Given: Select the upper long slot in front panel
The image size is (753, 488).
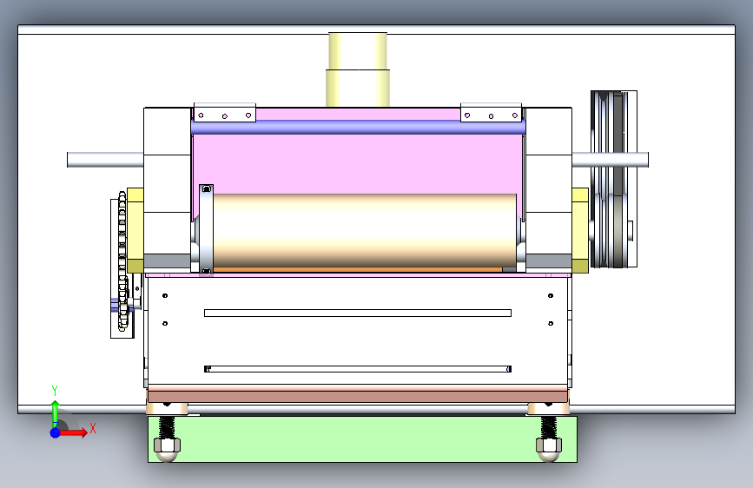Looking at the screenshot, I should pyautogui.click(x=358, y=313).
